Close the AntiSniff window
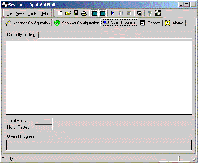Screen dimensions: 198x163 [x=193, y=5]
